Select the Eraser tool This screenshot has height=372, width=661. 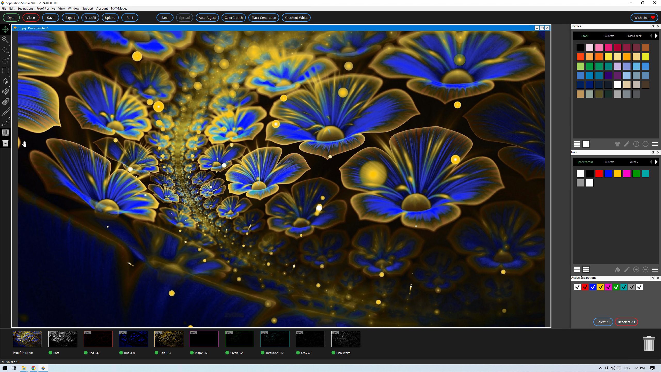pos(5,102)
